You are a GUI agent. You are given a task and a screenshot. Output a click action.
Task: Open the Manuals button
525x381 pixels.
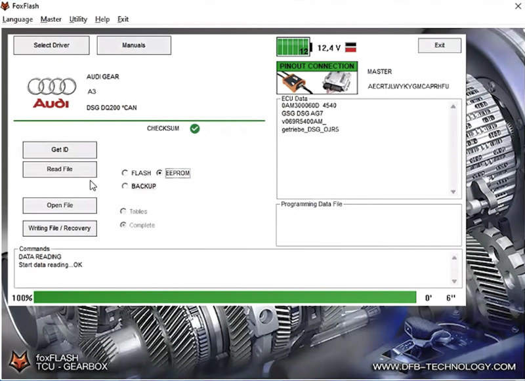click(x=134, y=45)
